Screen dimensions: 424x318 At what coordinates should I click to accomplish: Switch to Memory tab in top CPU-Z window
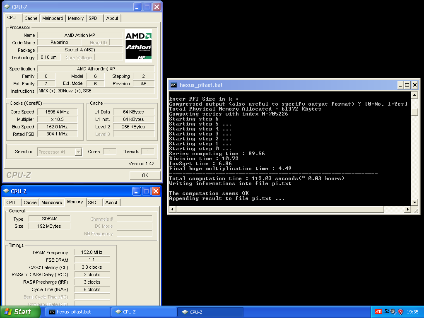76,18
